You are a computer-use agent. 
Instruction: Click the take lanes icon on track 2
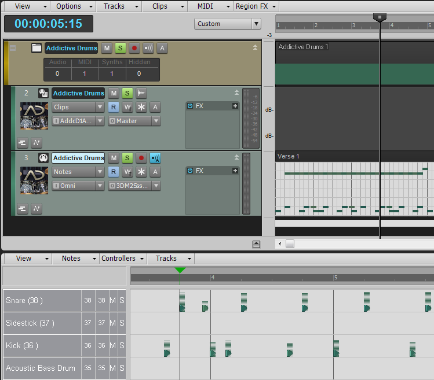[23, 143]
